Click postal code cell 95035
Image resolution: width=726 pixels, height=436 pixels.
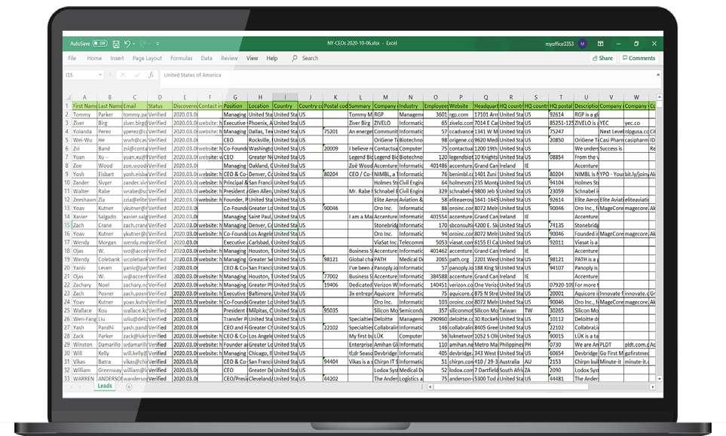335,311
